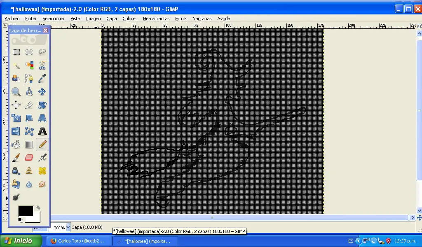Open the Ventanas menu

pyautogui.click(x=202, y=19)
